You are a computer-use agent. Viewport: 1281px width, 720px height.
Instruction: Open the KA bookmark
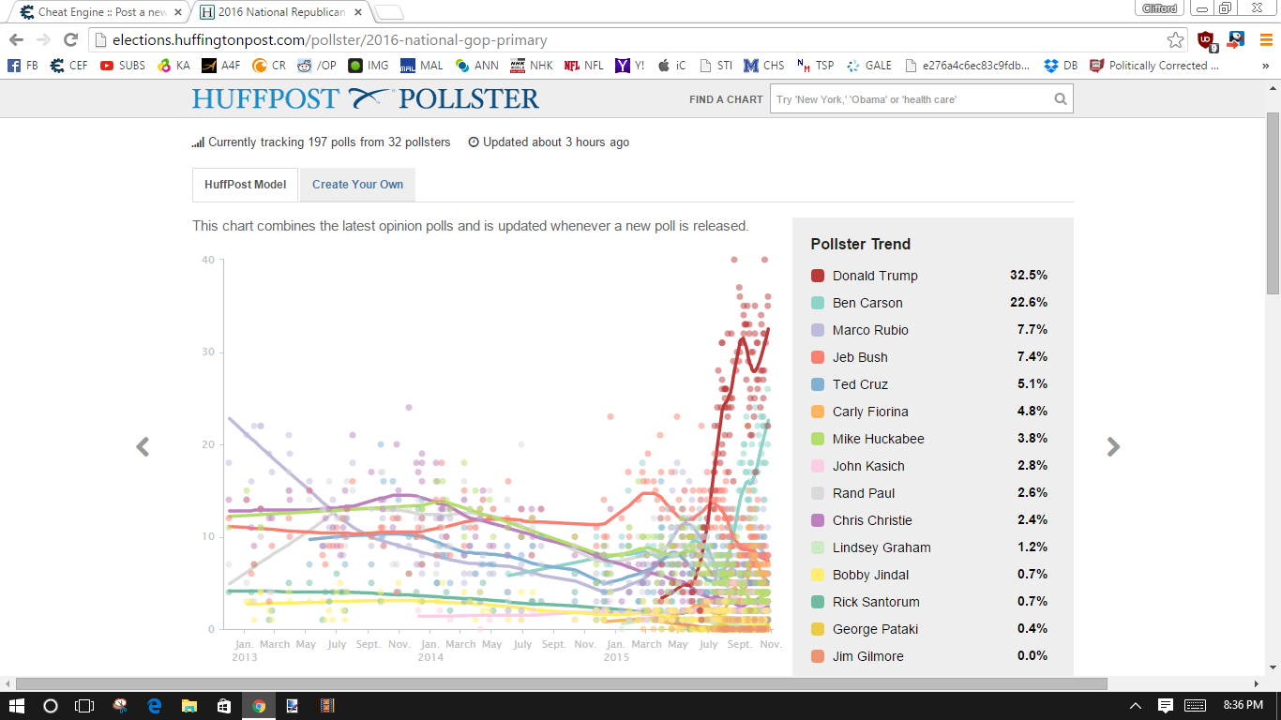(x=174, y=66)
